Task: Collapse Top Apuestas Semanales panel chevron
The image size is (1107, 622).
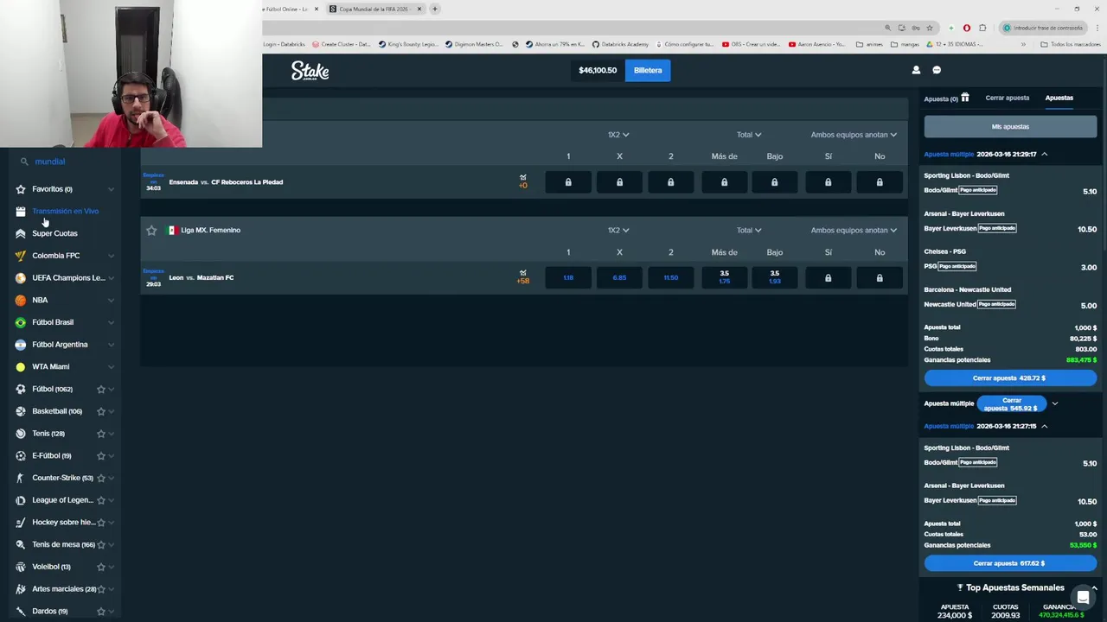Action: click(1093, 588)
